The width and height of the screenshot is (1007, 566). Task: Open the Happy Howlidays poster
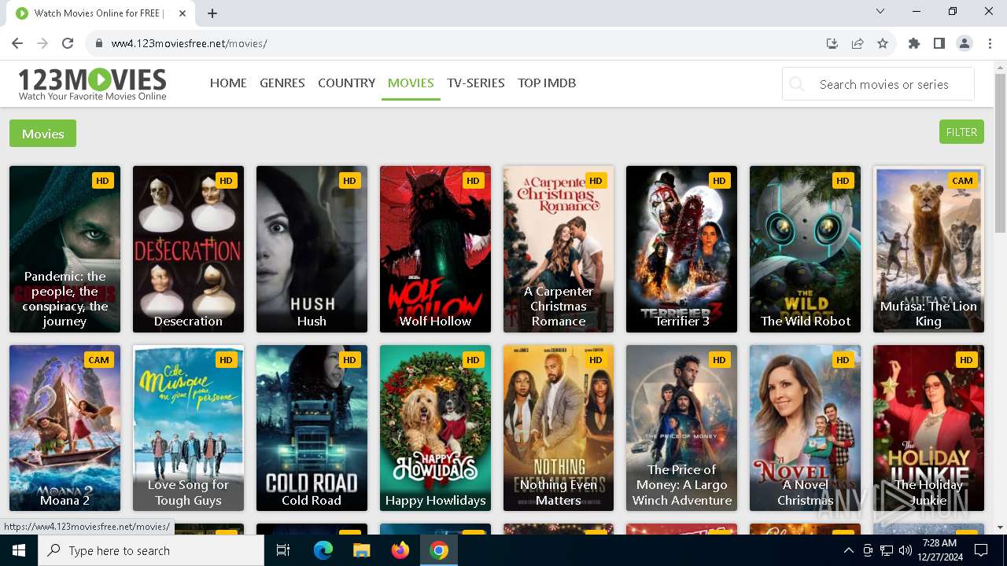435,428
